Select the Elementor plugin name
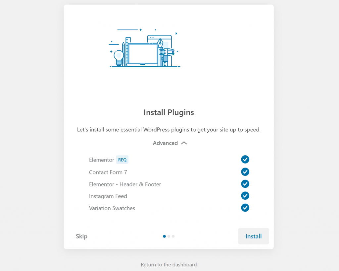The image size is (339, 271). 101,160
